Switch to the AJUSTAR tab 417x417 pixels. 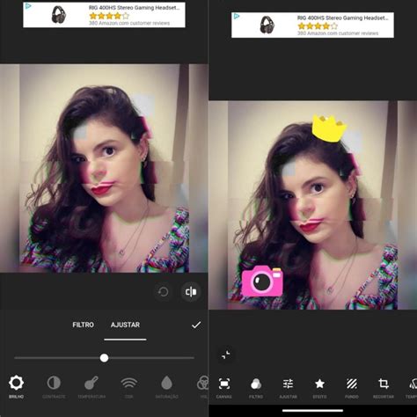[125, 325]
